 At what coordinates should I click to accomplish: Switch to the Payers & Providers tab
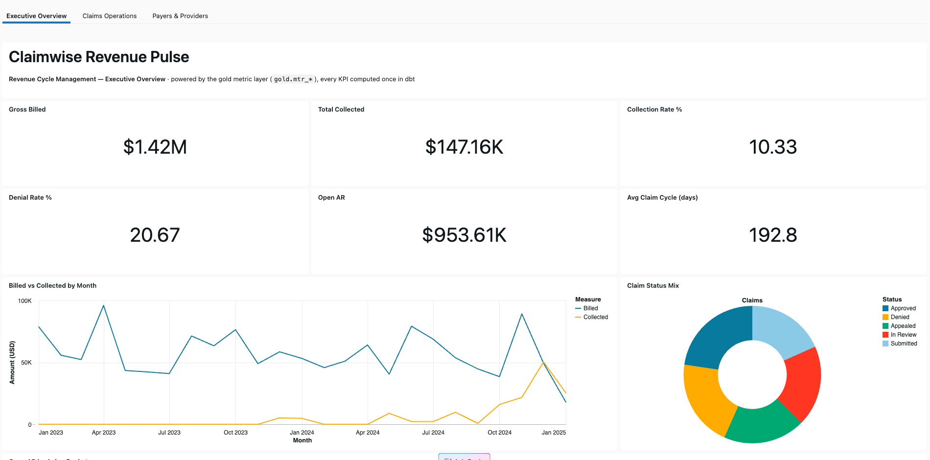(180, 16)
